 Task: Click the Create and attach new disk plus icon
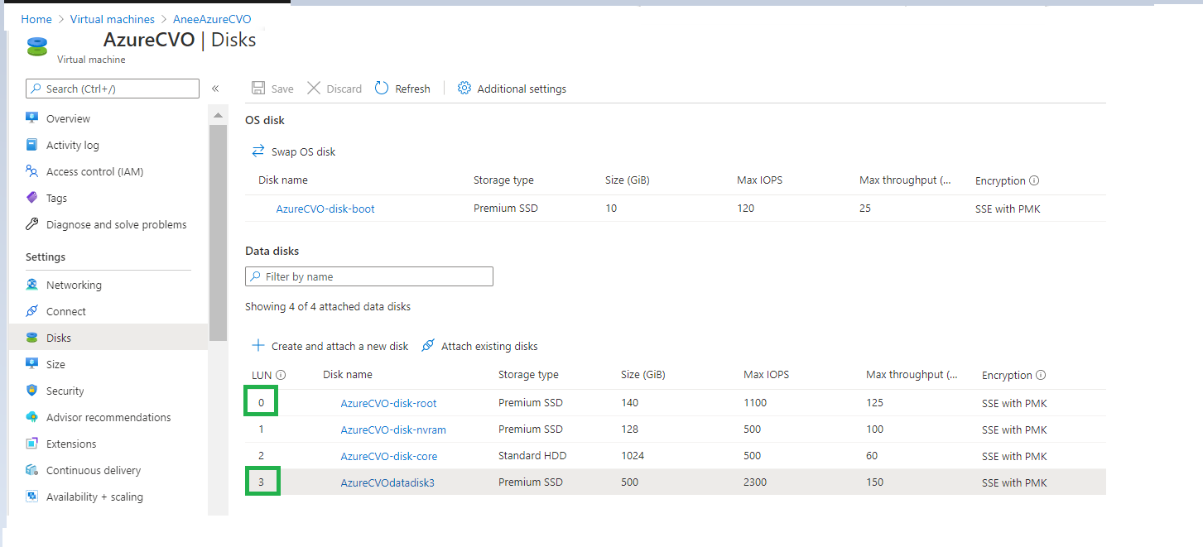(x=258, y=346)
